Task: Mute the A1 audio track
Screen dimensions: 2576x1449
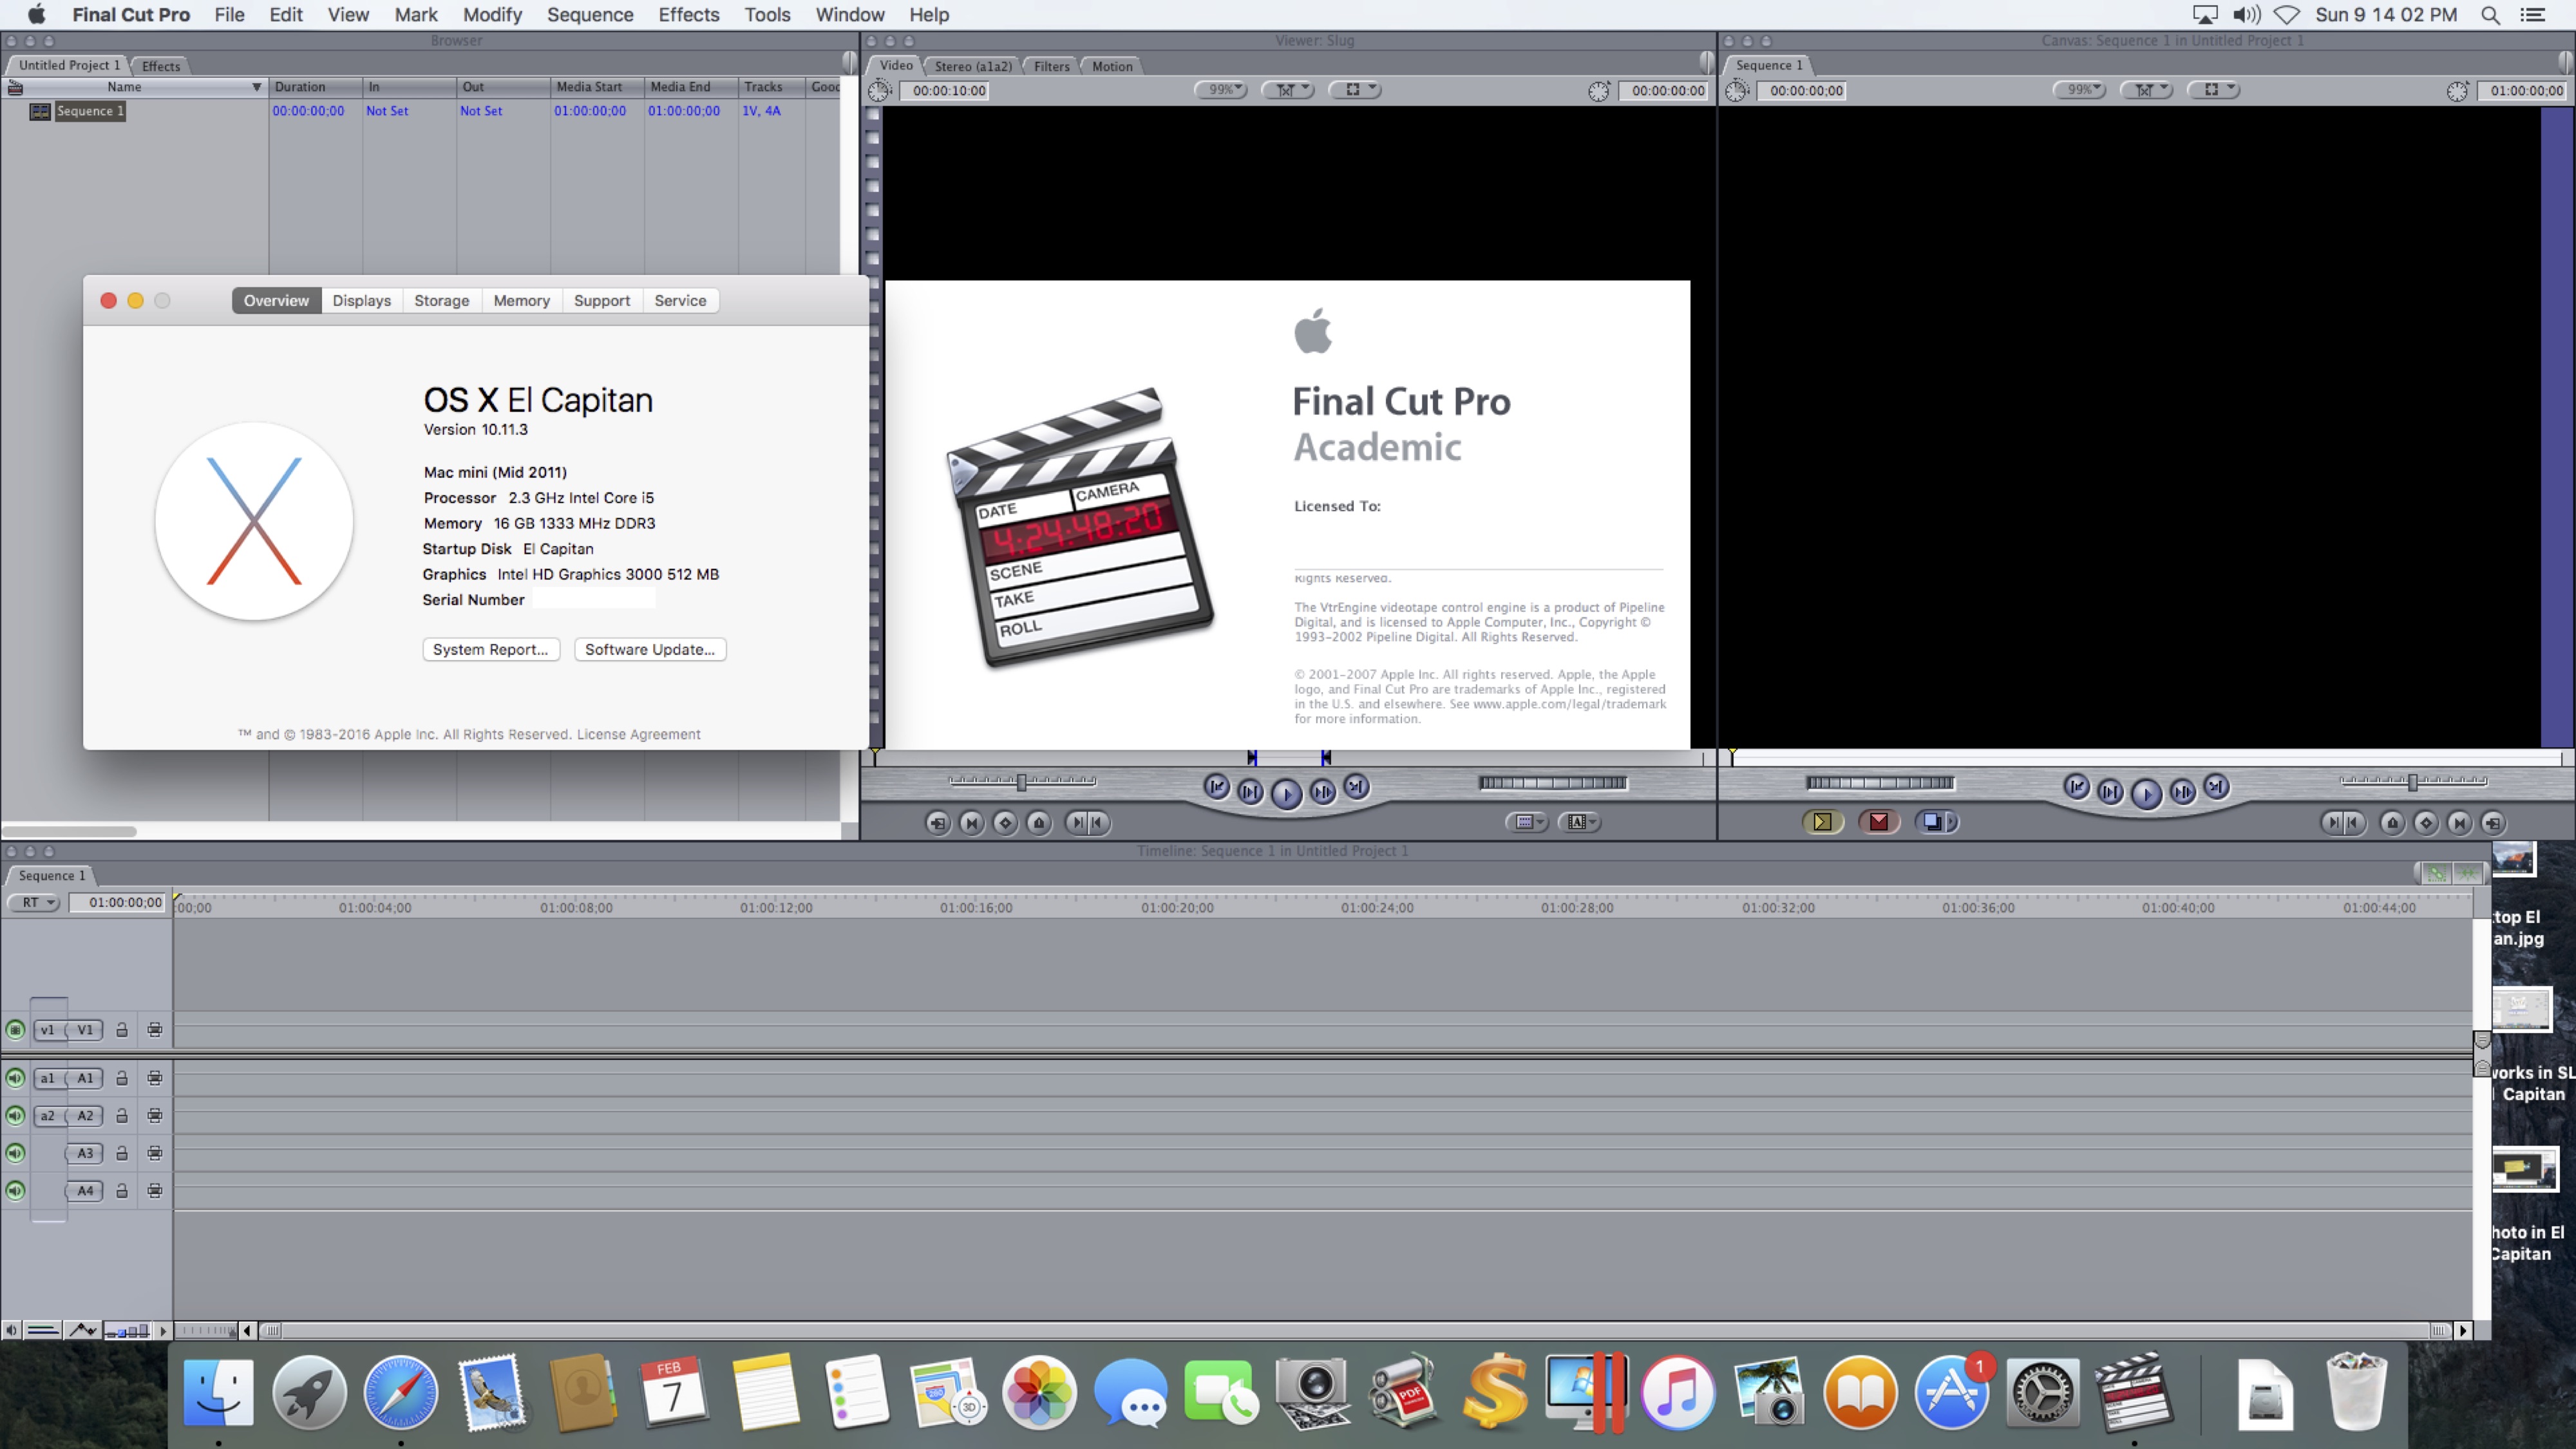Action: (x=15, y=1078)
